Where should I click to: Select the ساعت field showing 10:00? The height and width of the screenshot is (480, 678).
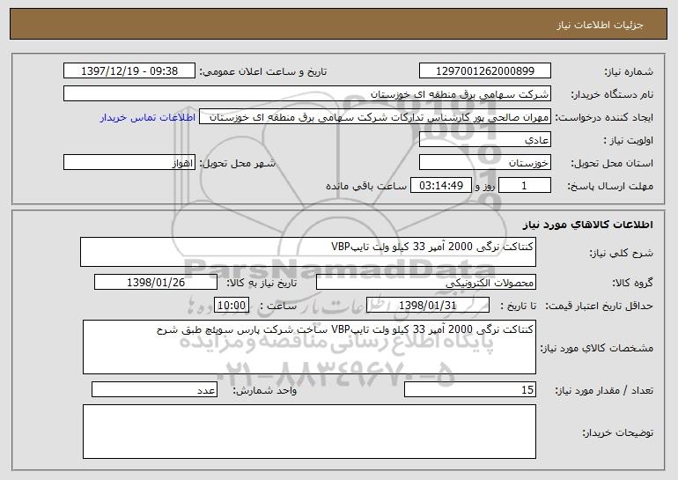coord(232,306)
